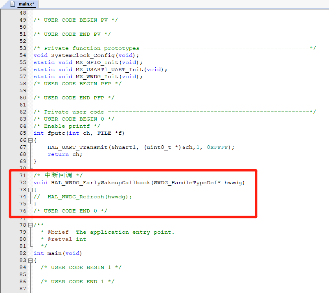Click 'USER CODE END 1' comment

77,282
